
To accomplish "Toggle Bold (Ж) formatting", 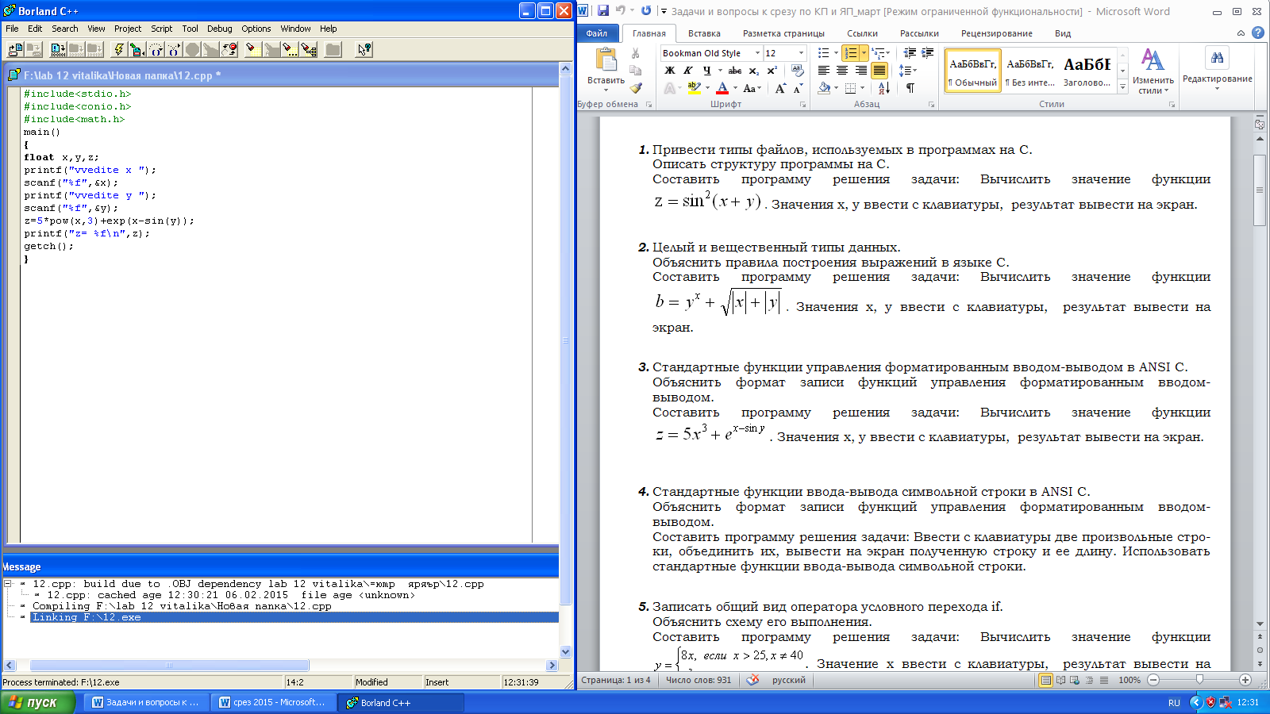I will pyautogui.click(x=670, y=71).
